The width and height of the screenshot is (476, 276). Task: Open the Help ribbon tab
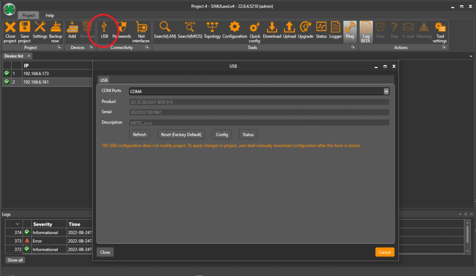(x=50, y=16)
